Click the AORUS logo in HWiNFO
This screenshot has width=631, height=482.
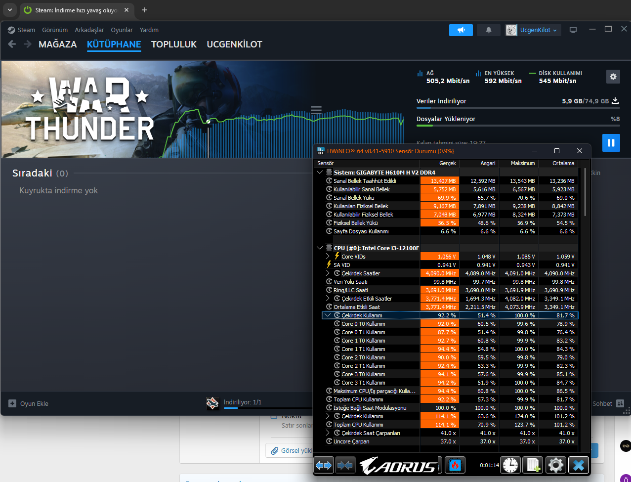coord(399,466)
